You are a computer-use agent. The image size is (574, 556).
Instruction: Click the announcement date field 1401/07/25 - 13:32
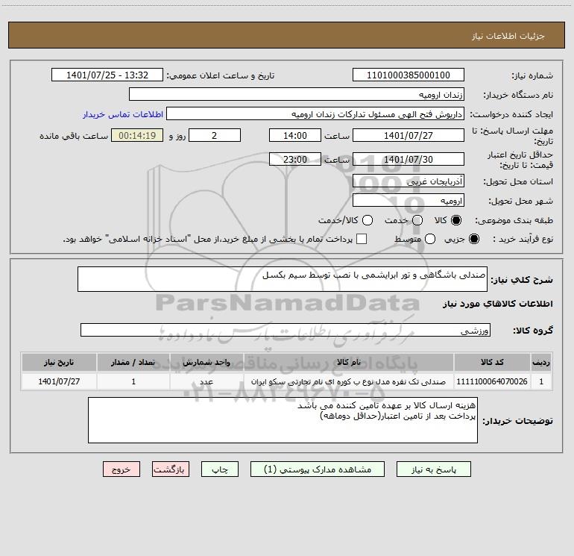point(107,75)
